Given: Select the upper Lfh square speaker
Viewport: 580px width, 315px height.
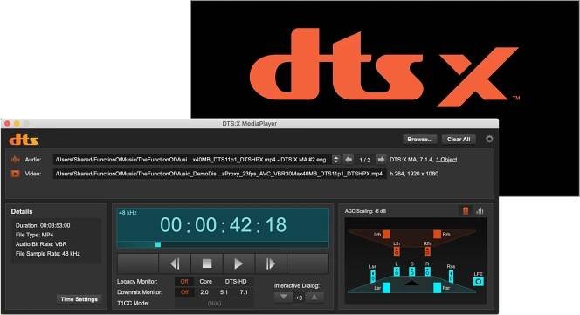Looking at the screenshot, I should 386,234.
